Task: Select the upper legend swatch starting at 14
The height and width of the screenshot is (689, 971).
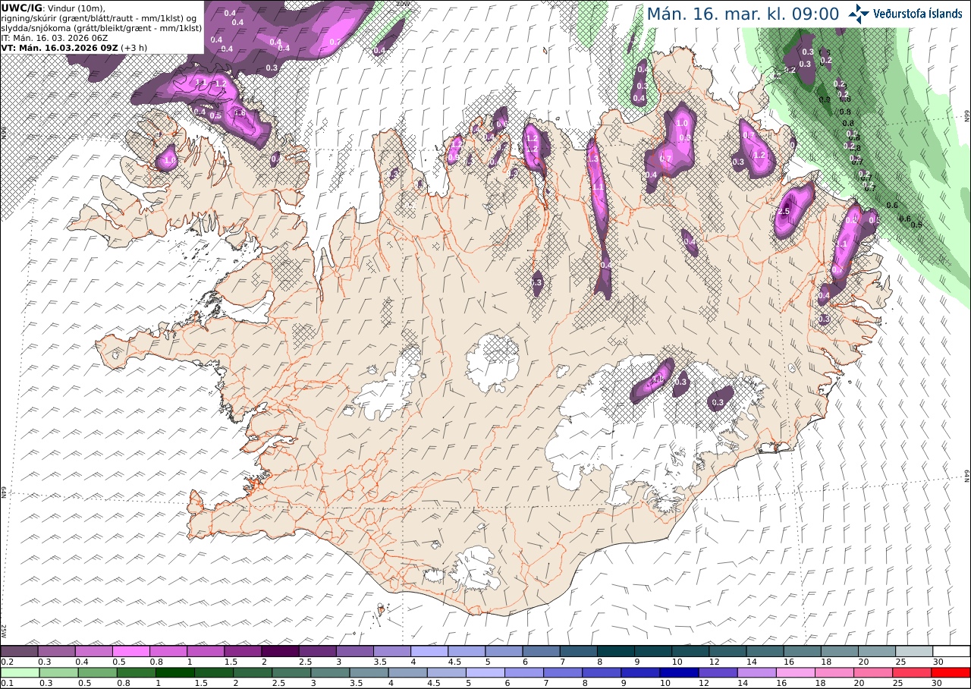Action: click(765, 651)
